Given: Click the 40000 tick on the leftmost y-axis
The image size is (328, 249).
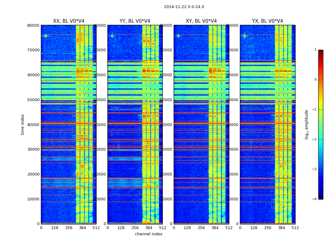Looking at the screenshot, I should coord(33,125).
